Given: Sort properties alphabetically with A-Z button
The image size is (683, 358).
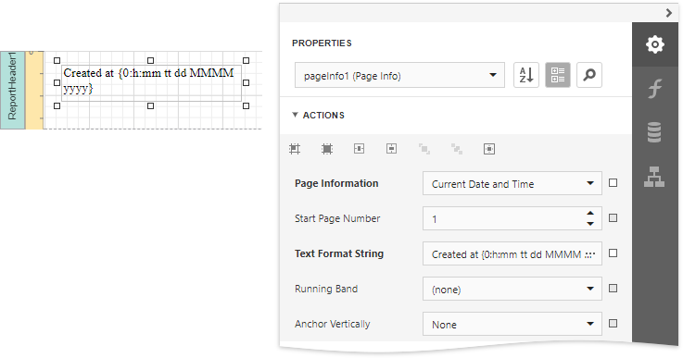Looking at the screenshot, I should (x=526, y=75).
